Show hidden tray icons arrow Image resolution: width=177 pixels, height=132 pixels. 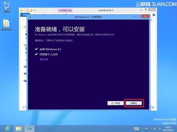point(142,129)
